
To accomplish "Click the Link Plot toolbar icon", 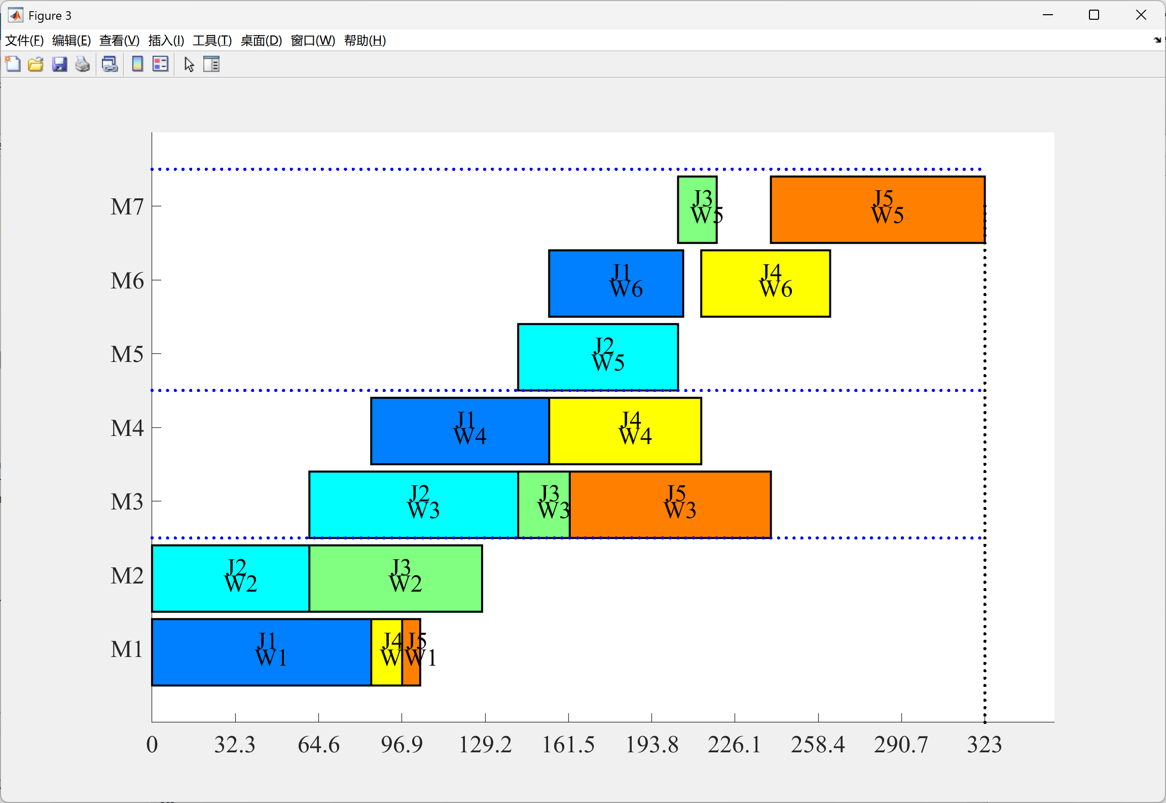I will click(110, 64).
